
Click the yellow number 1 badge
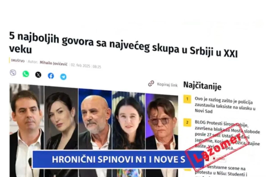pyautogui.click(x=187, y=99)
